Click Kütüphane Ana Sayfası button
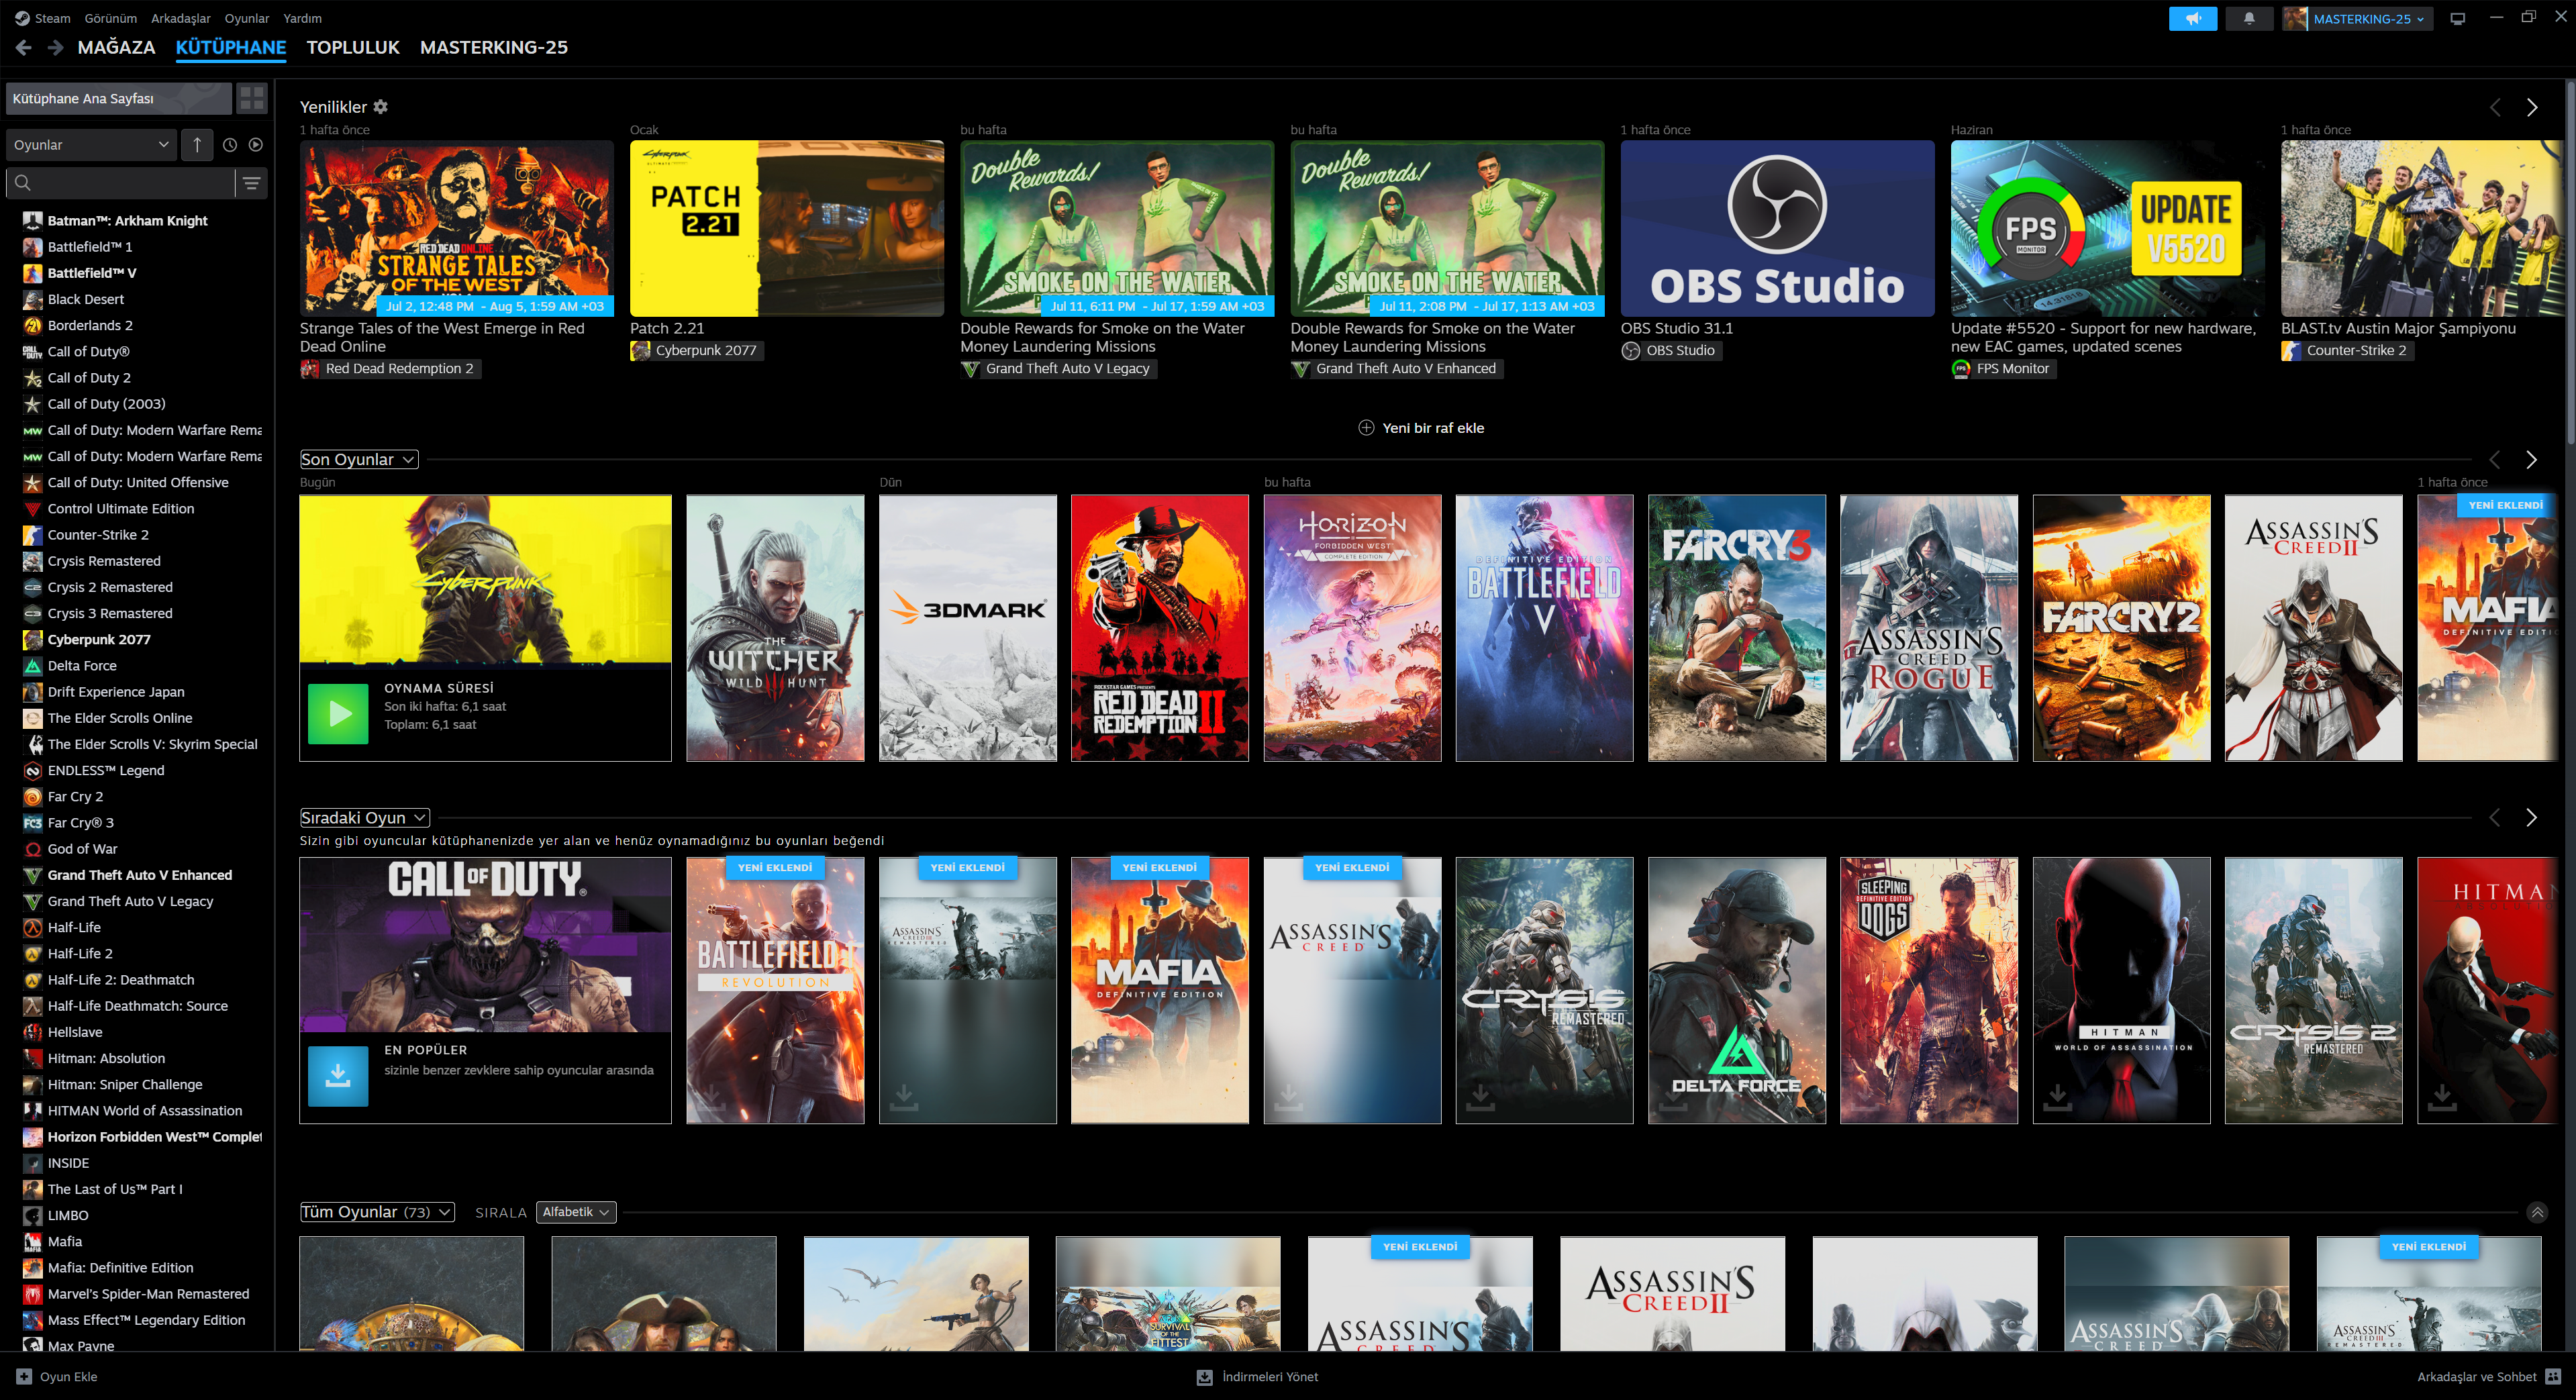 118,98
